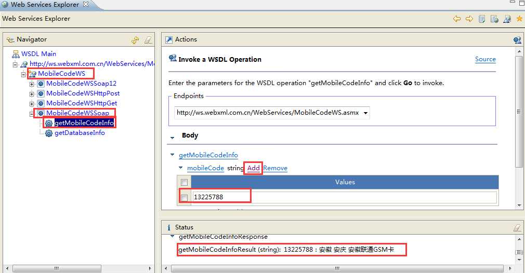Click the gear icon beside getMobileCodeInfo
The height and width of the screenshot is (273, 525).
click(49, 124)
